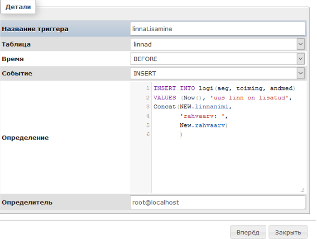317x239 pixels.
Task: Click the NEW.linnanimi text in line 3
Action: (204, 107)
